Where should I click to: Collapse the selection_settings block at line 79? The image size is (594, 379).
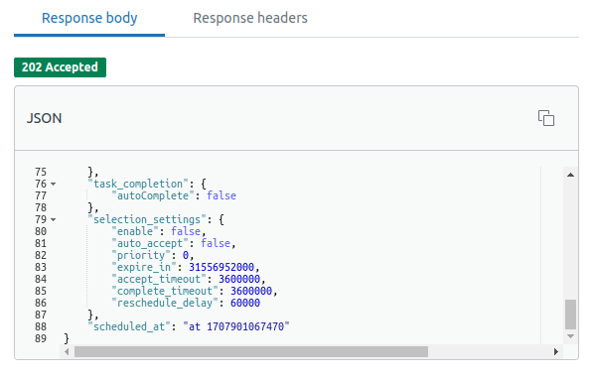(x=53, y=219)
